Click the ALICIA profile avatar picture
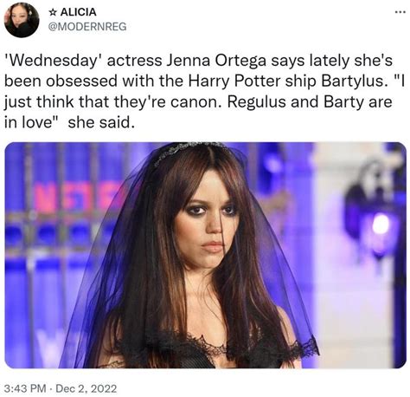410x397 pixels. [22, 20]
